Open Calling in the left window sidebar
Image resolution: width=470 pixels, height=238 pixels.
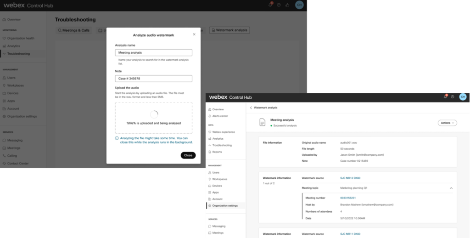click(10, 156)
